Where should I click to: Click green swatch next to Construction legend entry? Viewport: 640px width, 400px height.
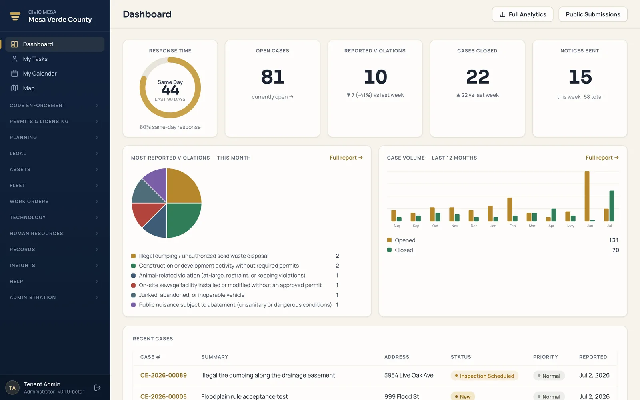(134, 266)
